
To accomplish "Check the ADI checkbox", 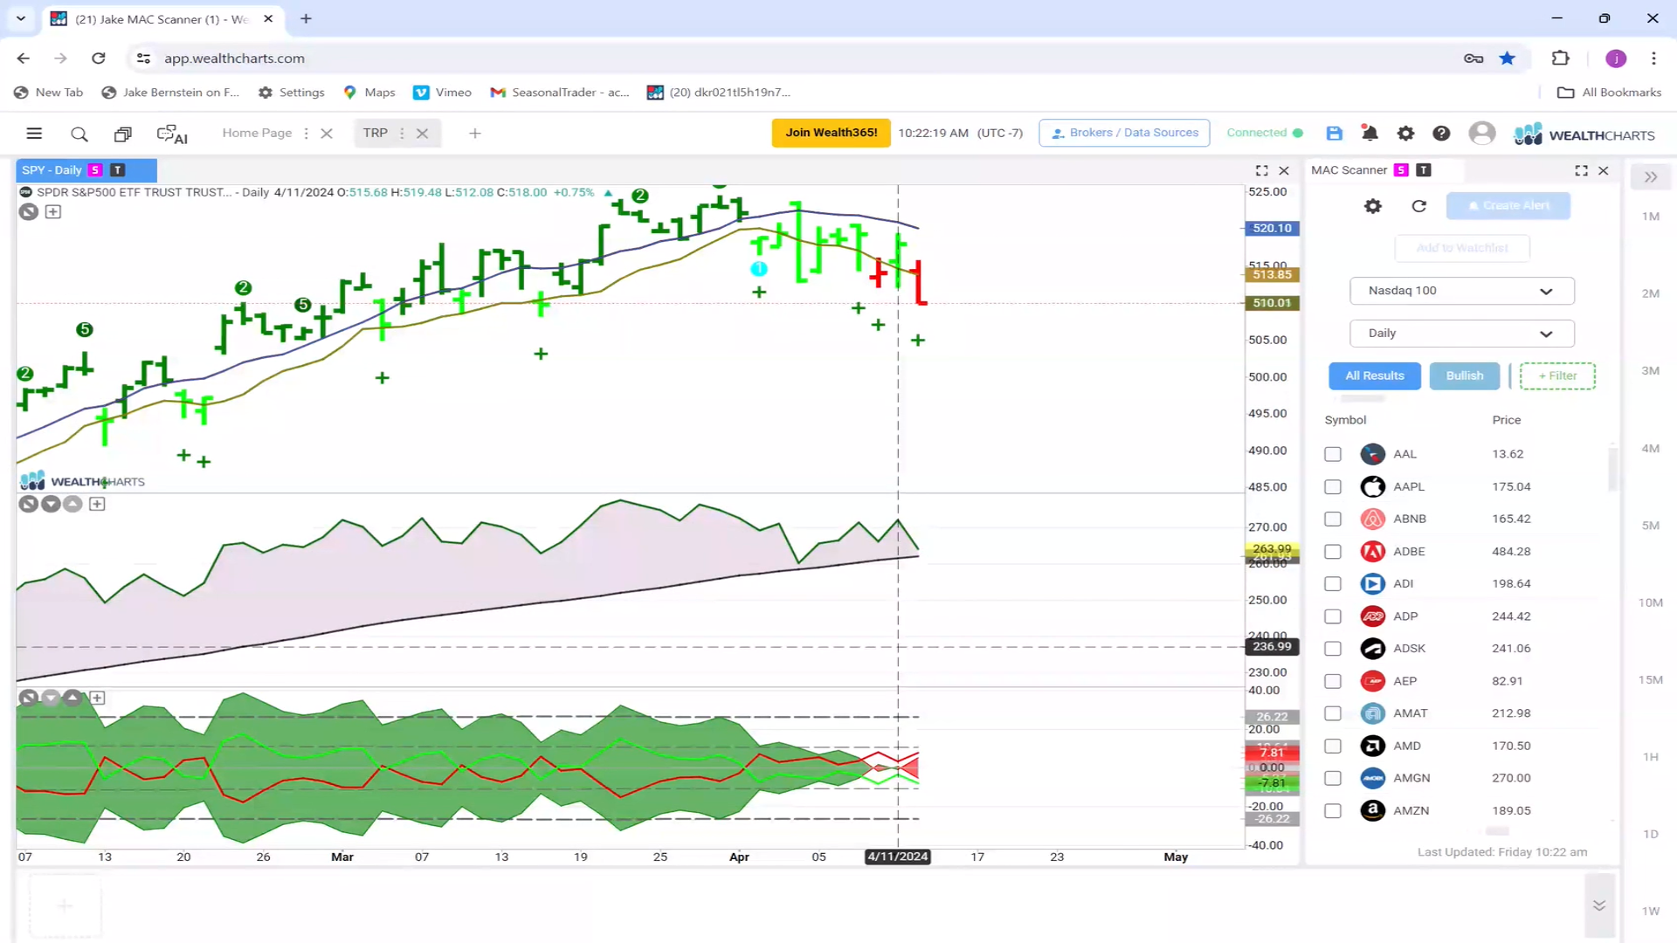I will click(1333, 583).
